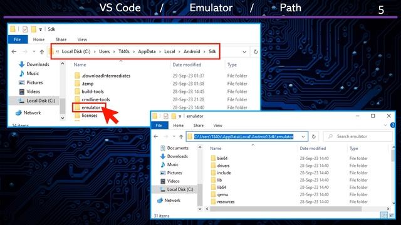Open the Share tab in Sdk window
The image size is (401, 225).
coord(61,39)
